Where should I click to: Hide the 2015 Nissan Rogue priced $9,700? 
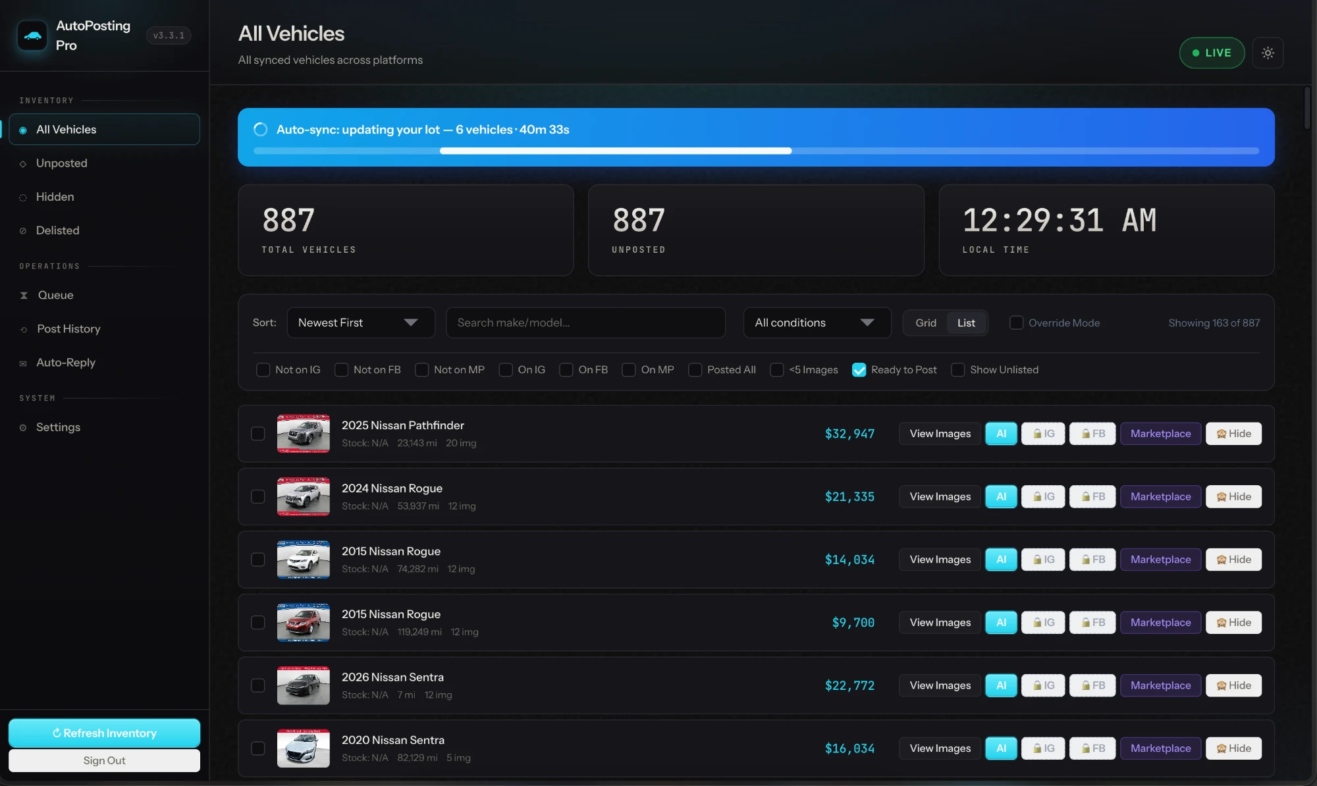(1233, 622)
